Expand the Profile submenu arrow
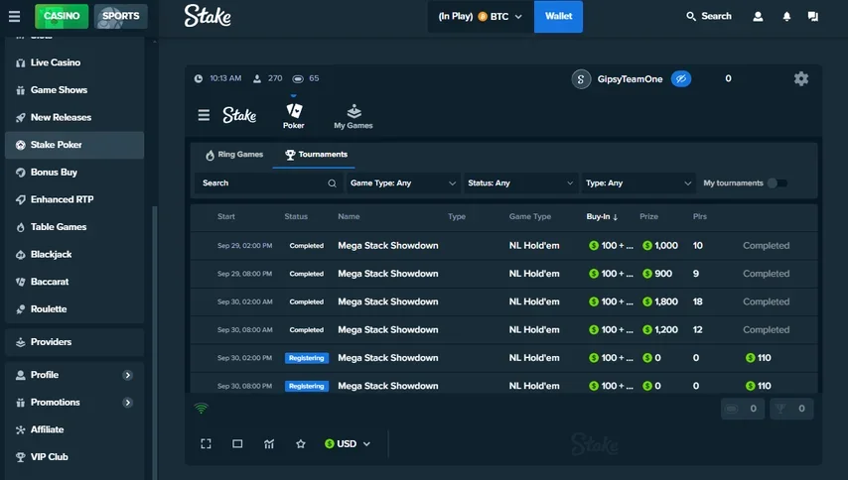Image resolution: width=848 pixels, height=480 pixels. [x=128, y=375]
